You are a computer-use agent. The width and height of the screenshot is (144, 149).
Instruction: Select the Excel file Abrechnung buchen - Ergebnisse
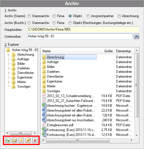coord(69,106)
